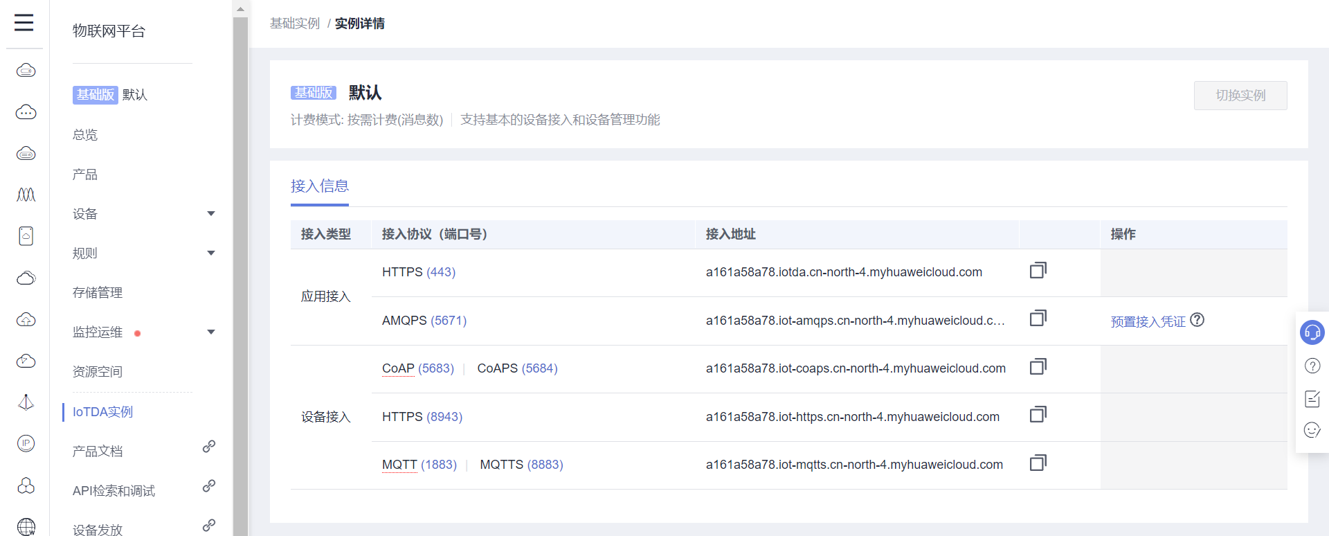The width and height of the screenshot is (1329, 536).
Task: Expand the 监控运维 submenu arrow
Action: tap(211, 332)
